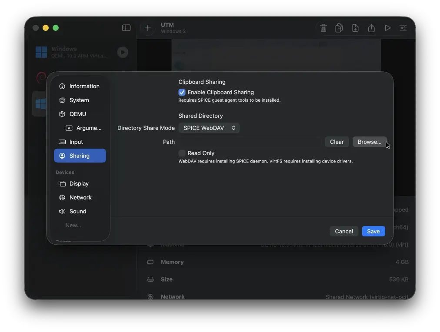Click the Clear button
This screenshot has height=332, width=440.
click(x=337, y=142)
